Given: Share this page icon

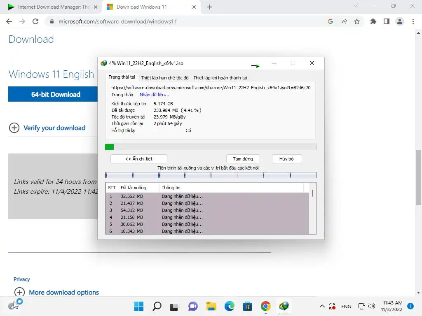Looking at the screenshot, I should click(344, 21).
